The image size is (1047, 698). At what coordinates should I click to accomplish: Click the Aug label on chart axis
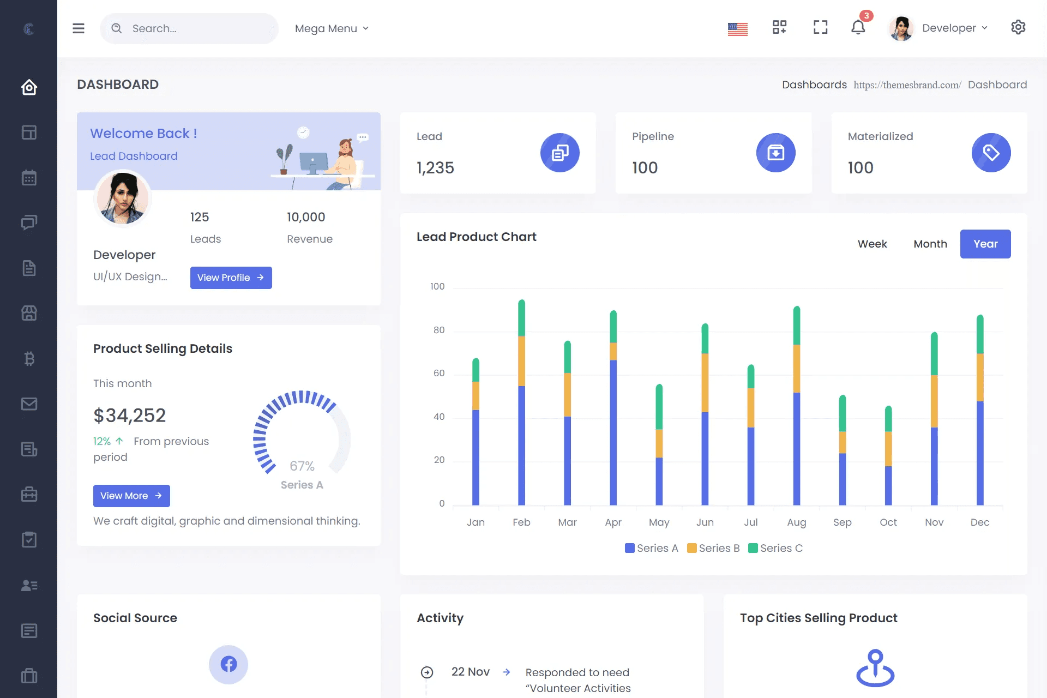point(796,522)
